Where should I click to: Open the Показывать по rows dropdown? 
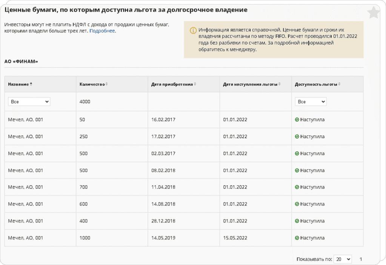(x=343, y=259)
